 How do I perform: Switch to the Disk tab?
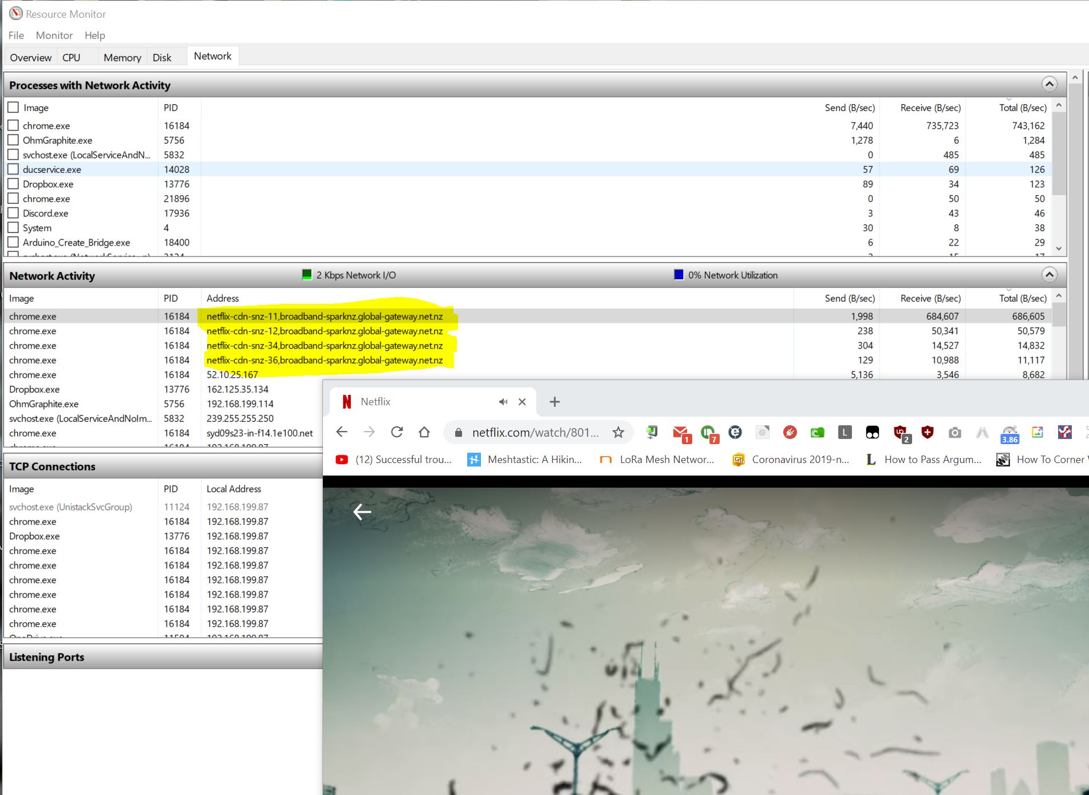tap(162, 57)
